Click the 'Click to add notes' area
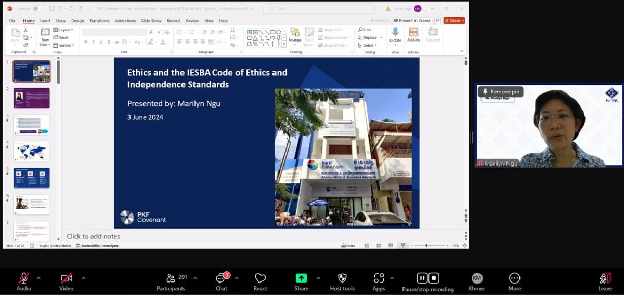Screen dimensions: 624x295 93,236
